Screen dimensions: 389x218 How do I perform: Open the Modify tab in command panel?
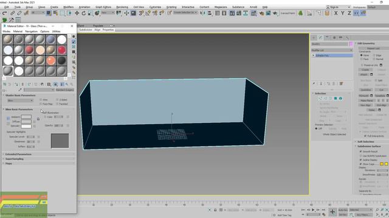point(320,38)
